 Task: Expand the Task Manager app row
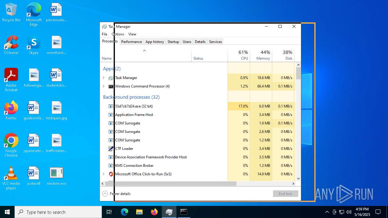[x=104, y=78]
